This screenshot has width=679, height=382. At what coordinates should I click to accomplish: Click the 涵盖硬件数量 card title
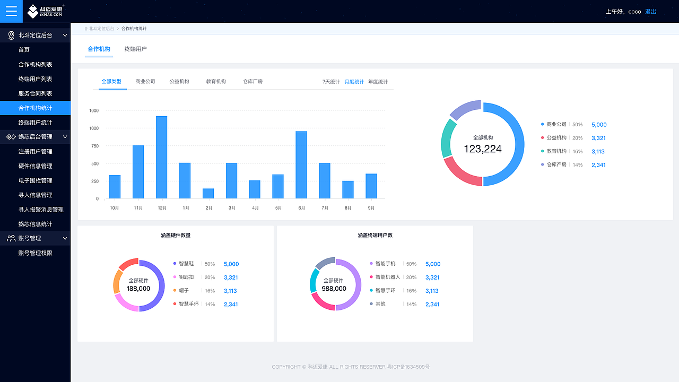point(176,235)
